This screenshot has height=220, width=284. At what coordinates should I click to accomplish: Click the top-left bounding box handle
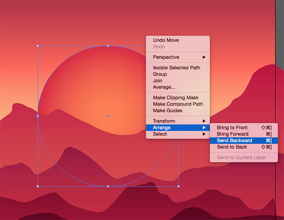click(x=38, y=46)
